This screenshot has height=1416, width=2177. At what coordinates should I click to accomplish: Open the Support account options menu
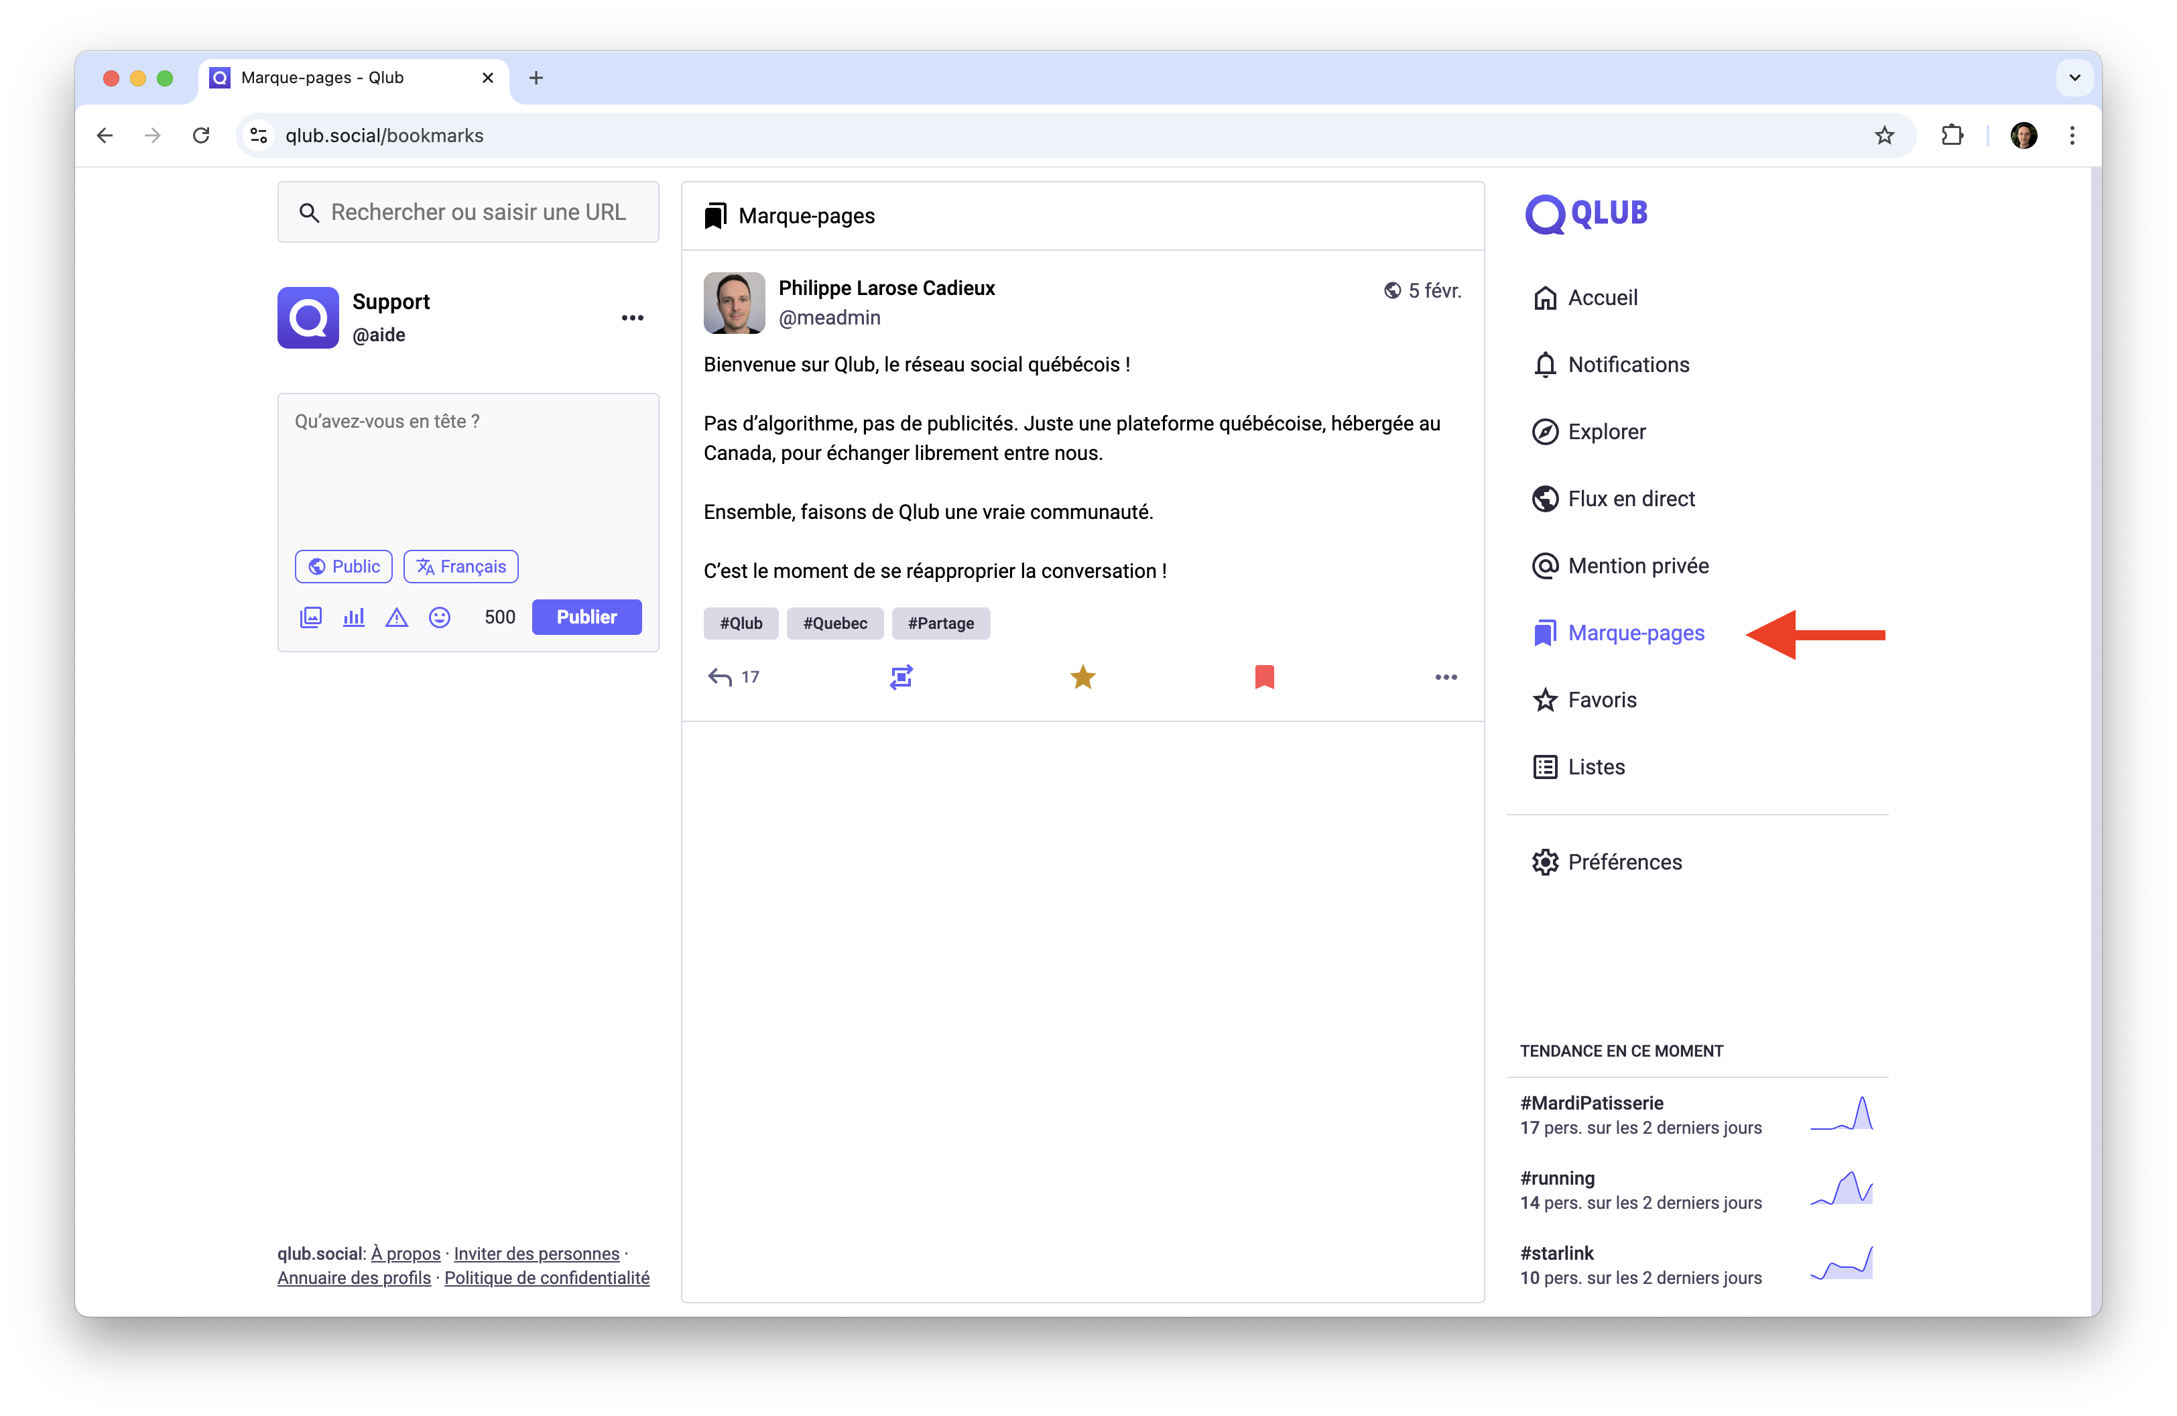point(632,318)
